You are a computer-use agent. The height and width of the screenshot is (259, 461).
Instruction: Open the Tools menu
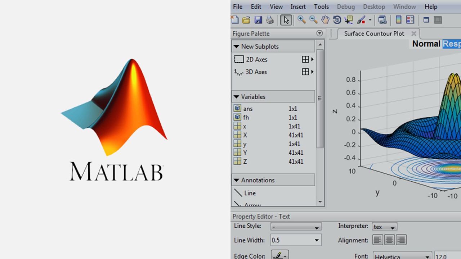[x=321, y=6]
